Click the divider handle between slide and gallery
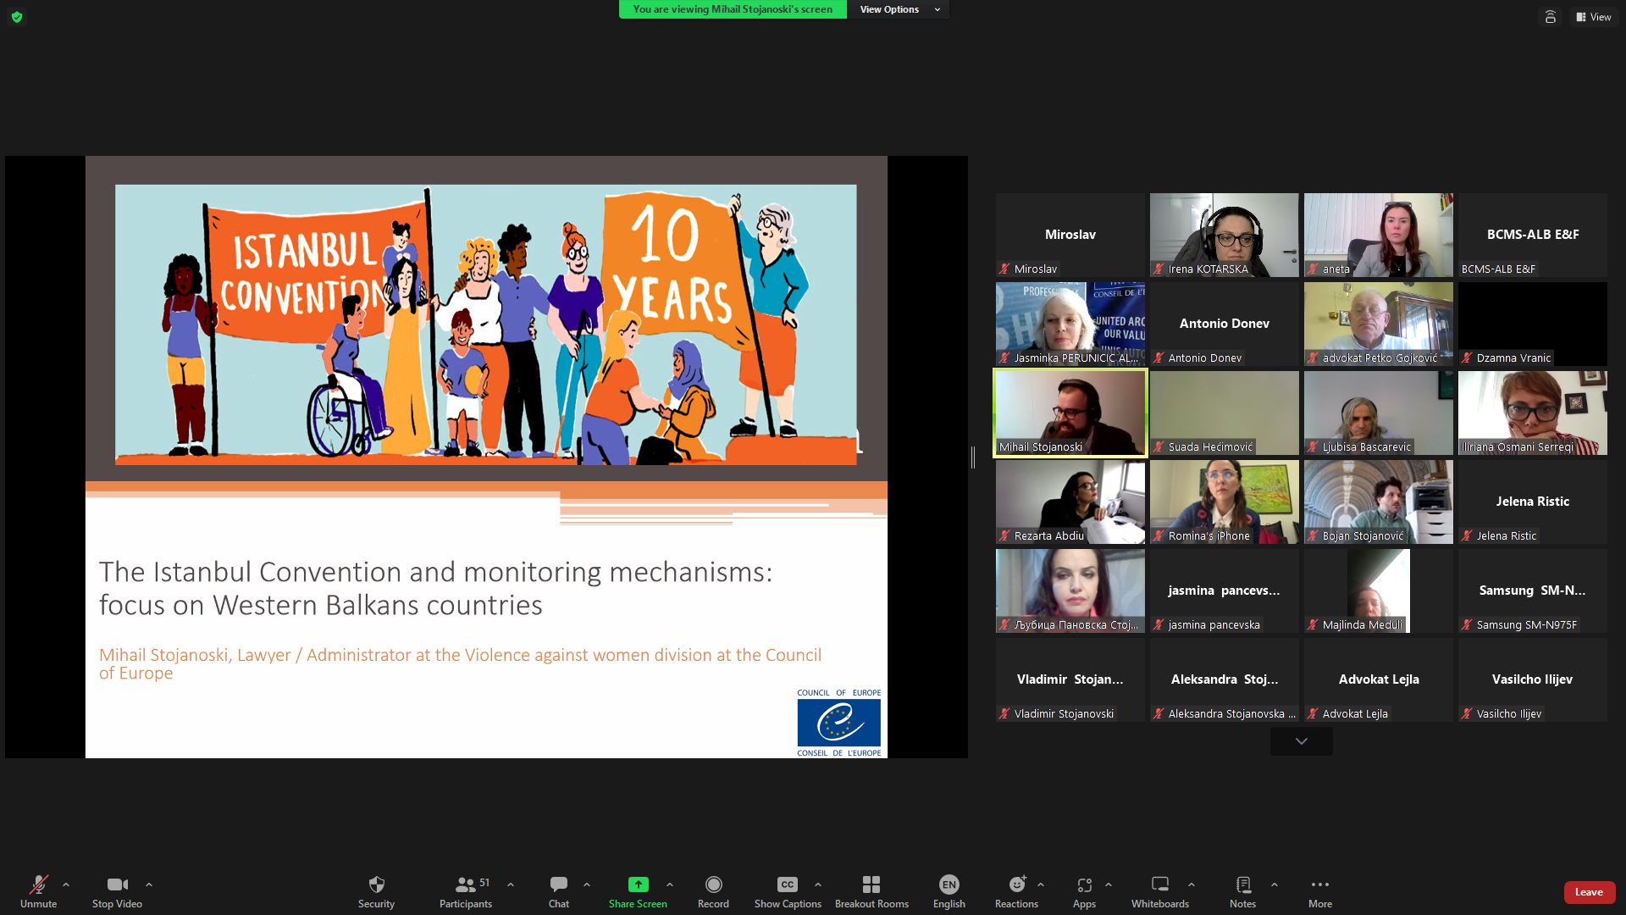Viewport: 1626px width, 915px height. (973, 457)
